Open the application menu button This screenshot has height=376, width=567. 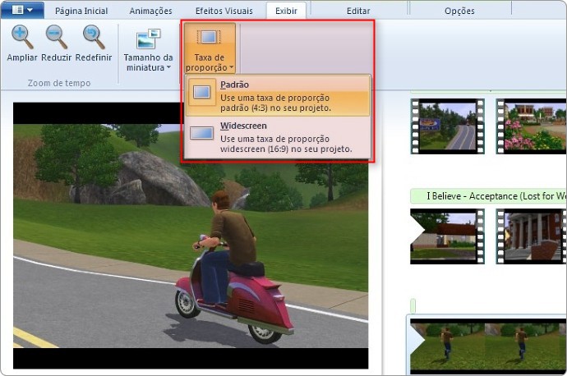[x=22, y=10]
